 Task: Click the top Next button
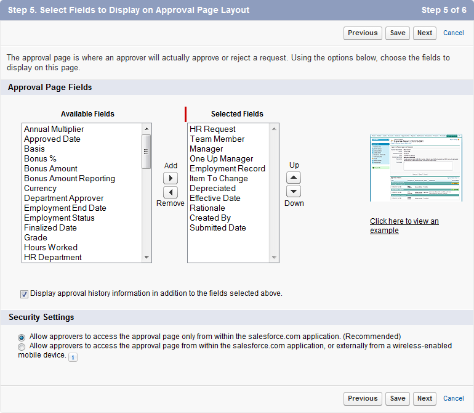click(x=425, y=33)
